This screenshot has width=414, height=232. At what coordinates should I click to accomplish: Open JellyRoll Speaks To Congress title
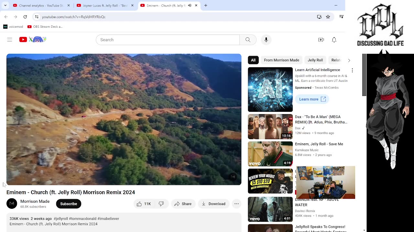(x=320, y=229)
